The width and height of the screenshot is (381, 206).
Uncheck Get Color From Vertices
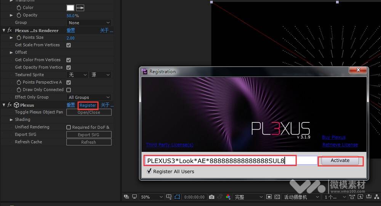[x=69, y=60]
